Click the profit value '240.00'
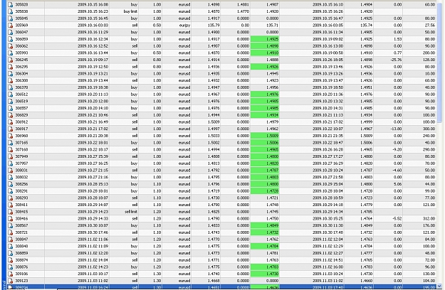445x290 pixels. (429, 136)
